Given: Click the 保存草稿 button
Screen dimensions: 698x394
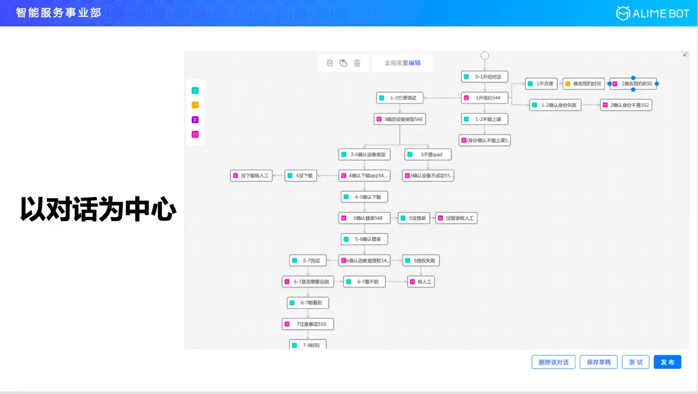Looking at the screenshot, I should click(x=598, y=362).
